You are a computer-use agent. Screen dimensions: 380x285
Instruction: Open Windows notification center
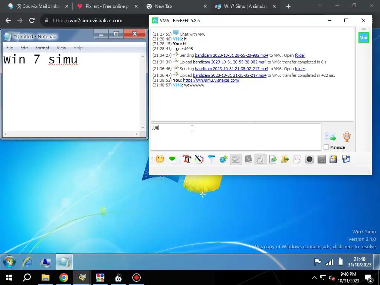point(368,278)
